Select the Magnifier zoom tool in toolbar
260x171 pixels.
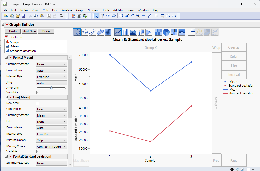pyautogui.click(x=138, y=16)
